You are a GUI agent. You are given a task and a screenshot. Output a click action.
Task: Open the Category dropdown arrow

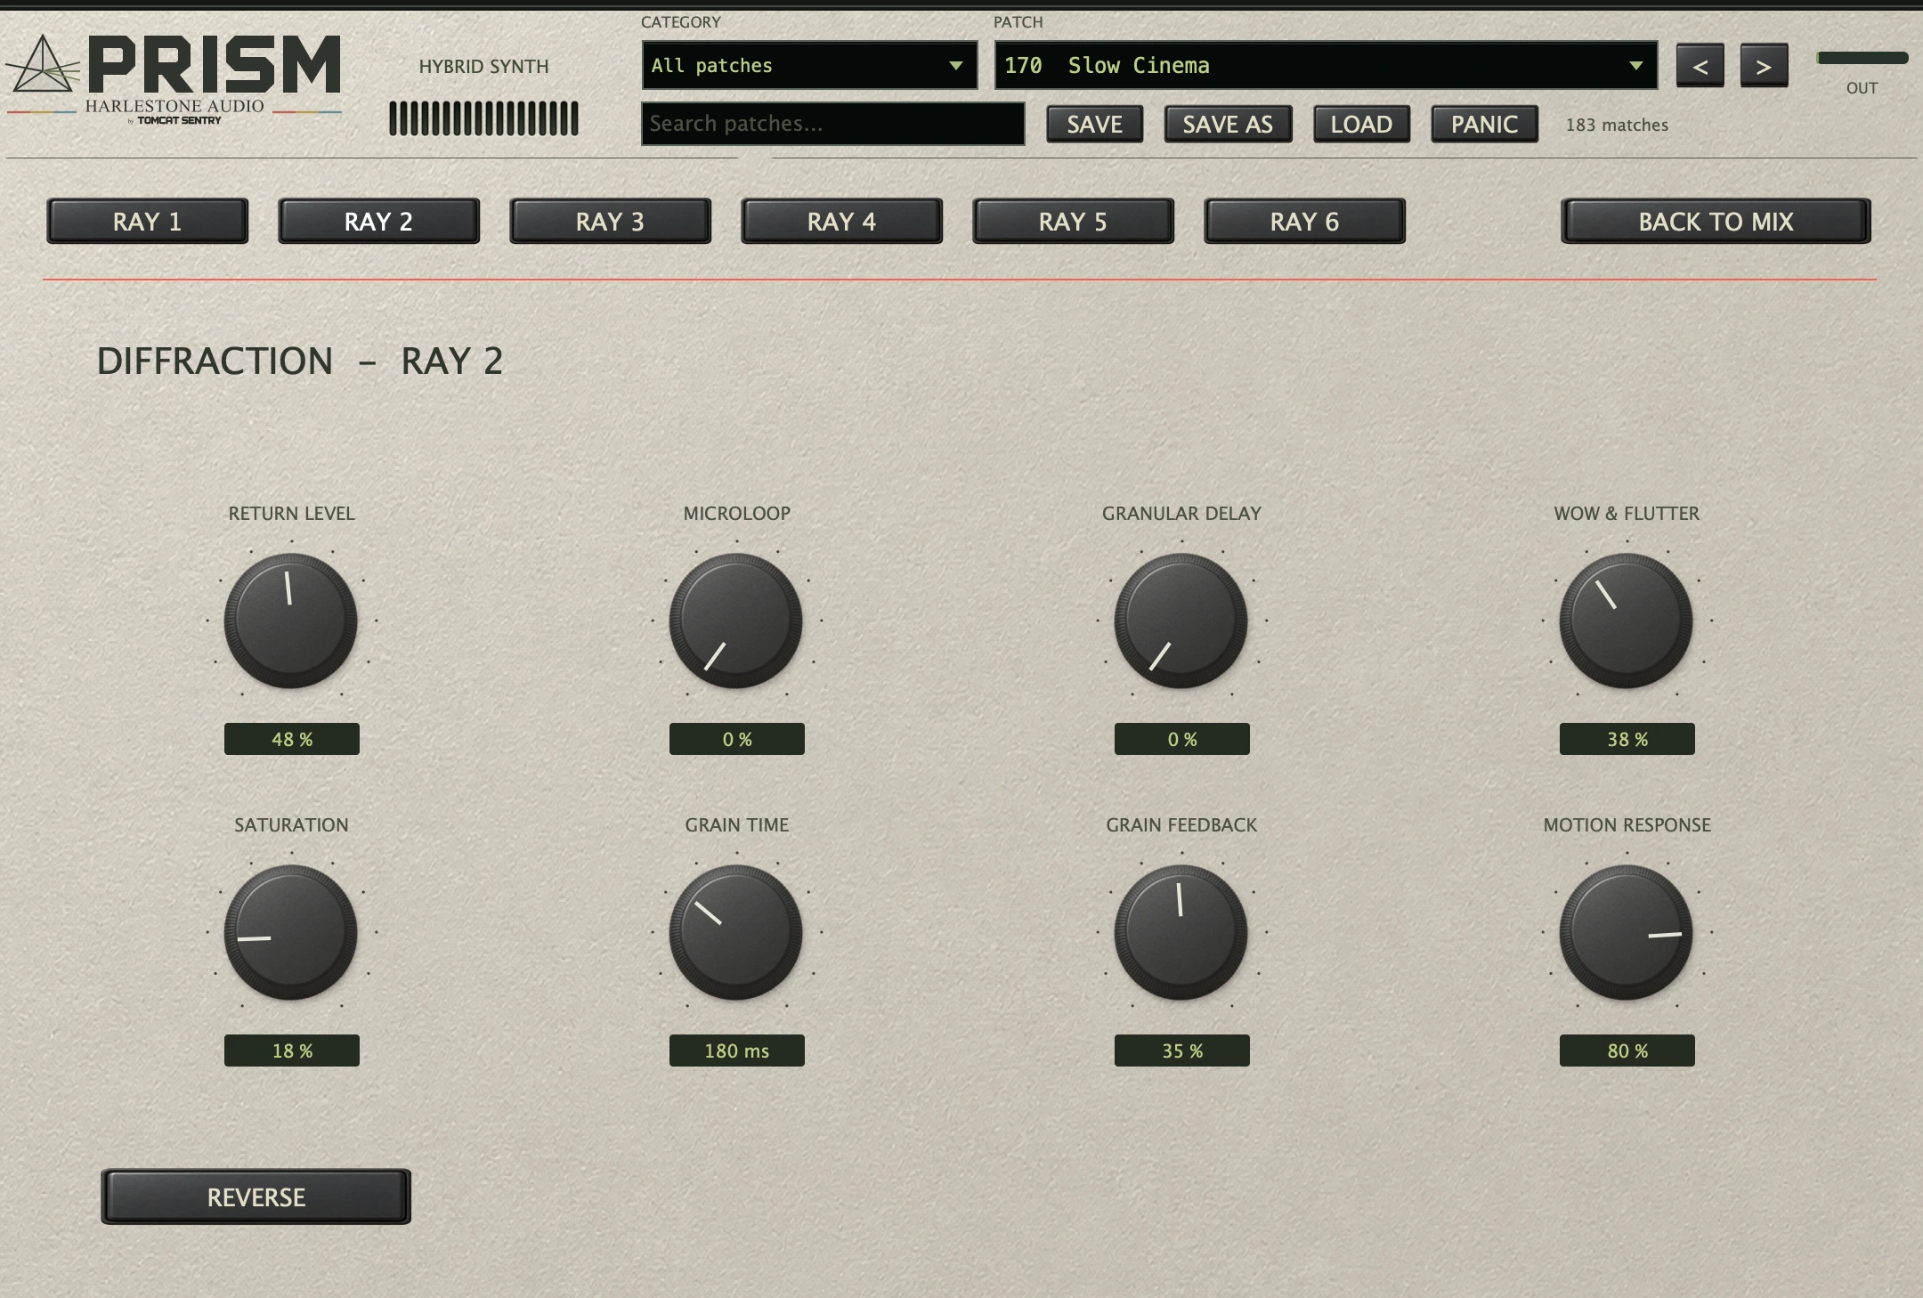click(955, 65)
